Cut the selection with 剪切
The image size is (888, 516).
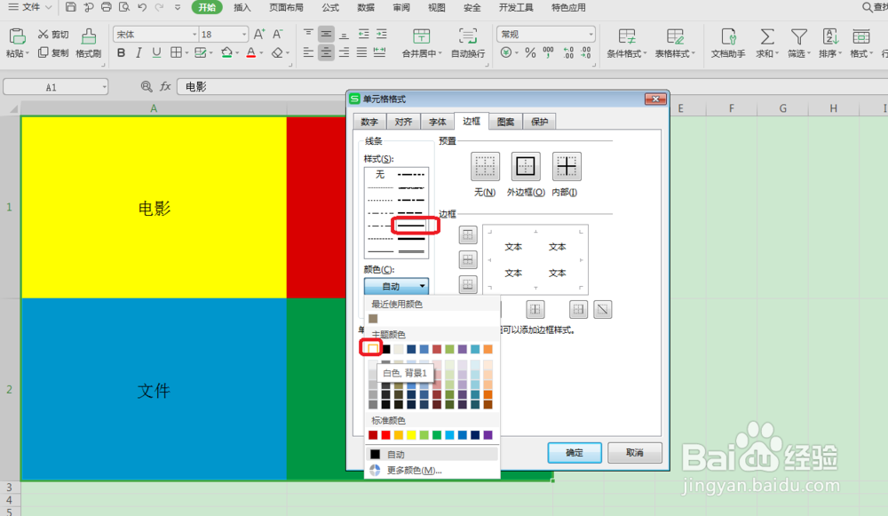(x=53, y=35)
